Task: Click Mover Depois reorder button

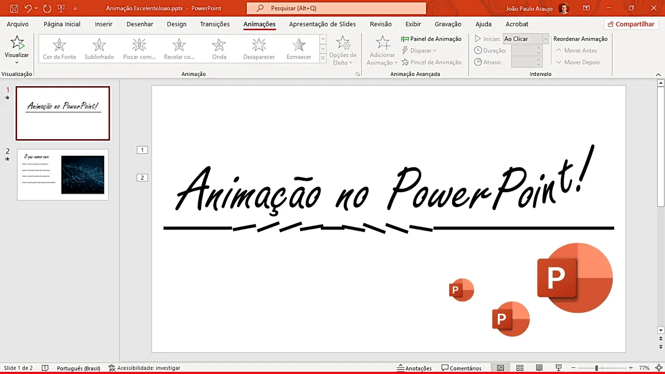Action: pyautogui.click(x=578, y=62)
